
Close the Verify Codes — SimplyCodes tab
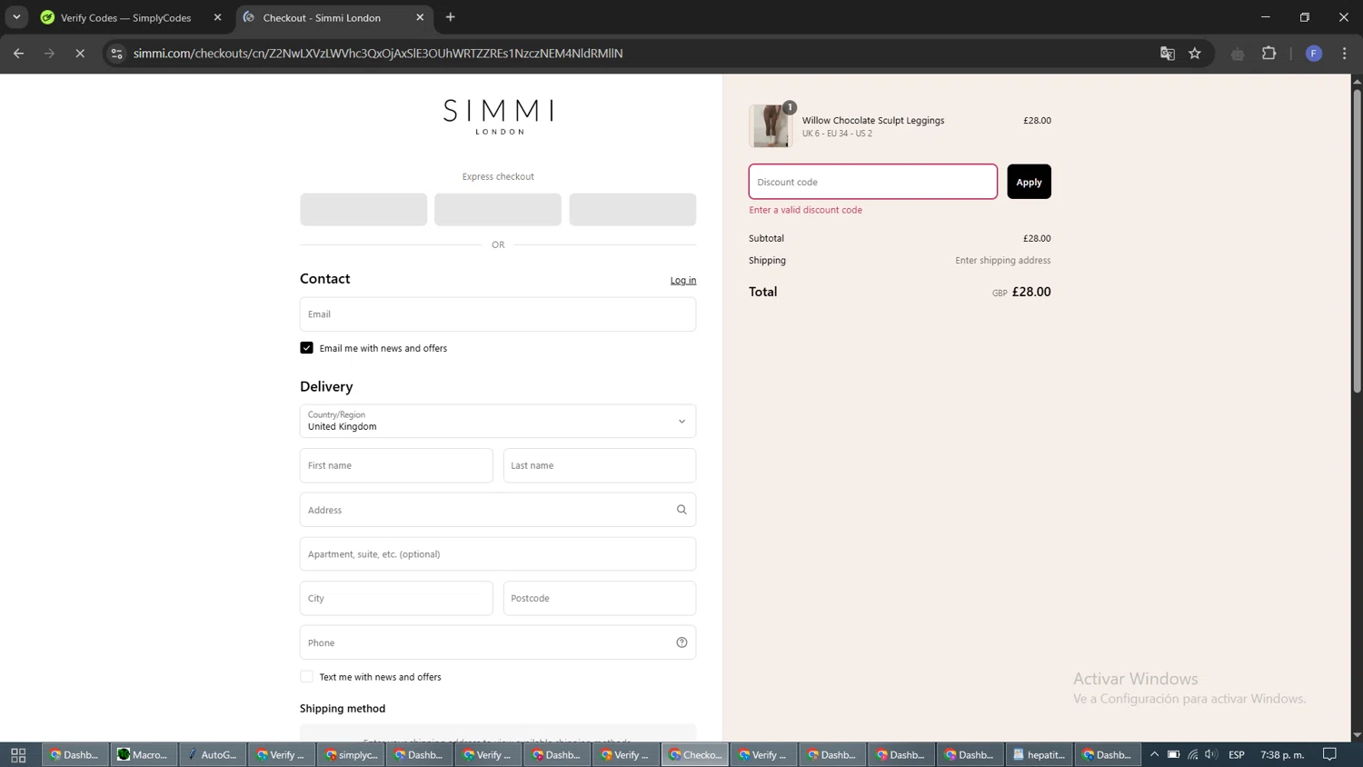[217, 17]
